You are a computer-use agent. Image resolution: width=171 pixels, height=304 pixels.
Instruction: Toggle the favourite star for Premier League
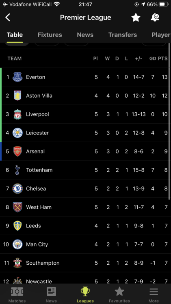pos(136,17)
